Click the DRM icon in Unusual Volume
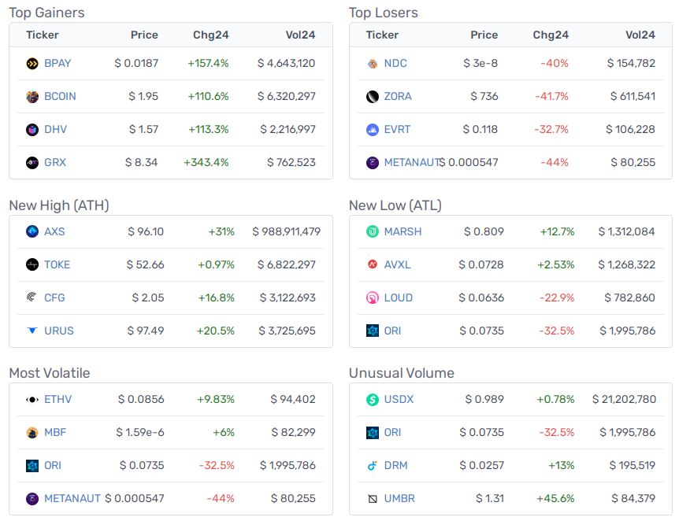Screen dimensions: 679x521 click(373, 466)
